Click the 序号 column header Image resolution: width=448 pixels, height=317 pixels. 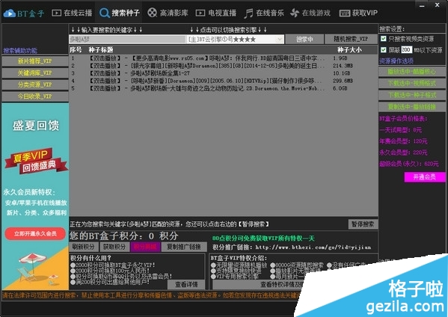tap(76, 49)
